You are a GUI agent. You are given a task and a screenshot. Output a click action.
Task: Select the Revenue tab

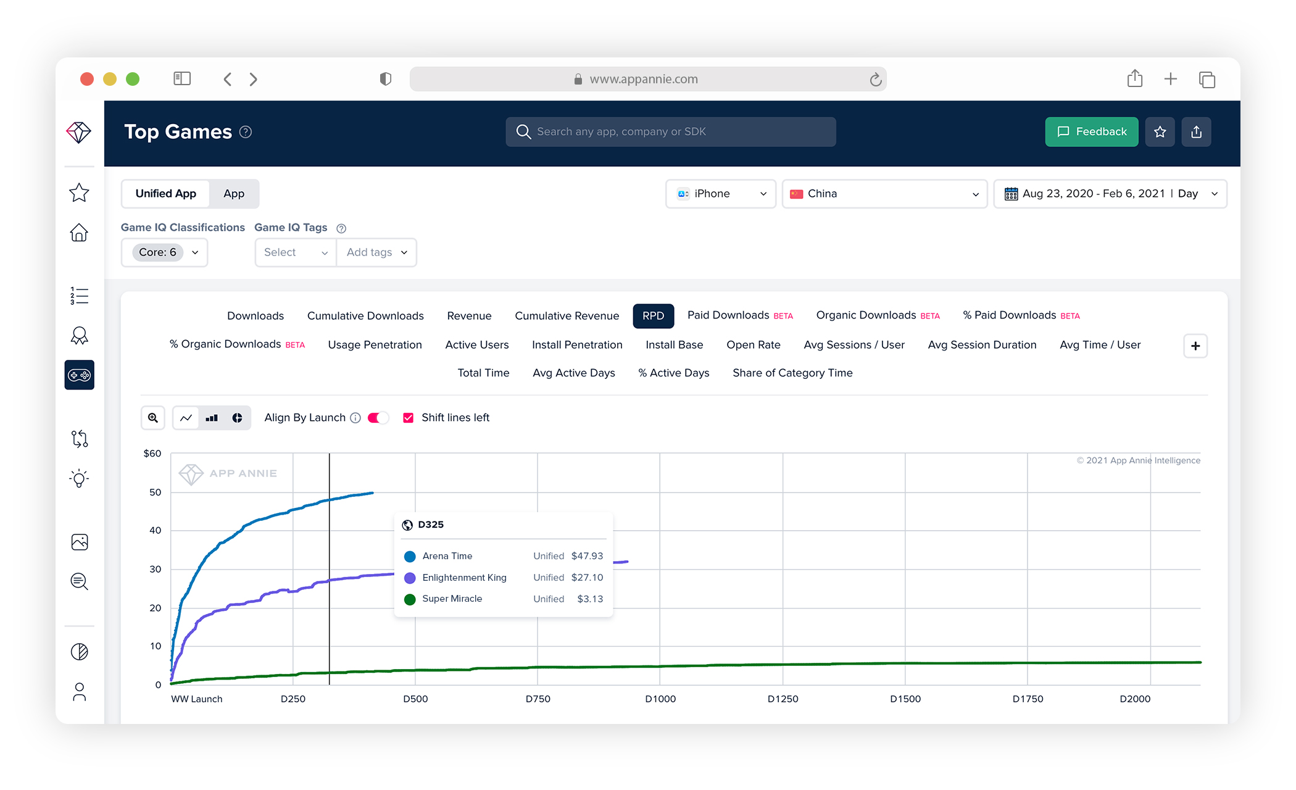[x=469, y=315]
